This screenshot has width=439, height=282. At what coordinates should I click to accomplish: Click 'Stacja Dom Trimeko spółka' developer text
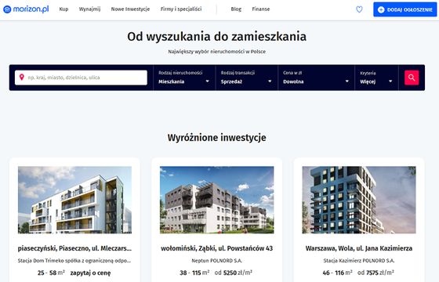pyautogui.click(x=74, y=260)
